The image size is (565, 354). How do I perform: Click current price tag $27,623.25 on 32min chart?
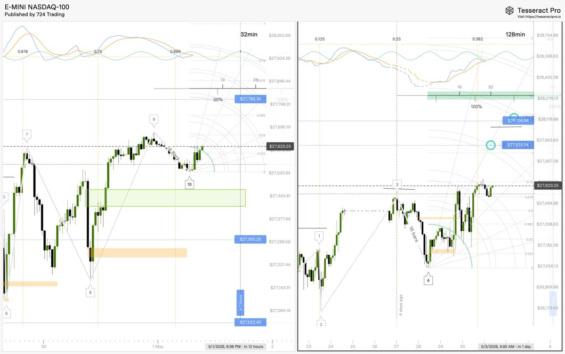click(280, 146)
